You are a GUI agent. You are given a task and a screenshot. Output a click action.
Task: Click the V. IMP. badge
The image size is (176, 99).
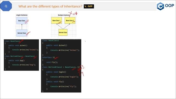pyautogui.click(x=89, y=6)
